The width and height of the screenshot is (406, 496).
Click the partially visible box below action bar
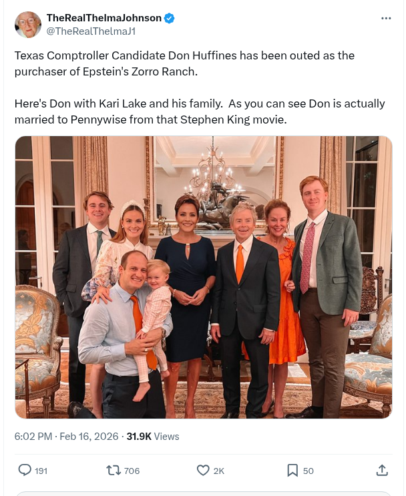pyautogui.click(x=203, y=494)
